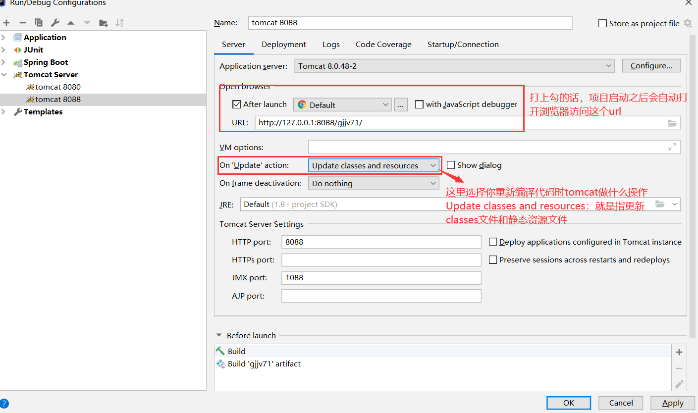Screen dimensions: 698x413
Task: Switch to the Startup/Connection tab
Action: (463, 44)
